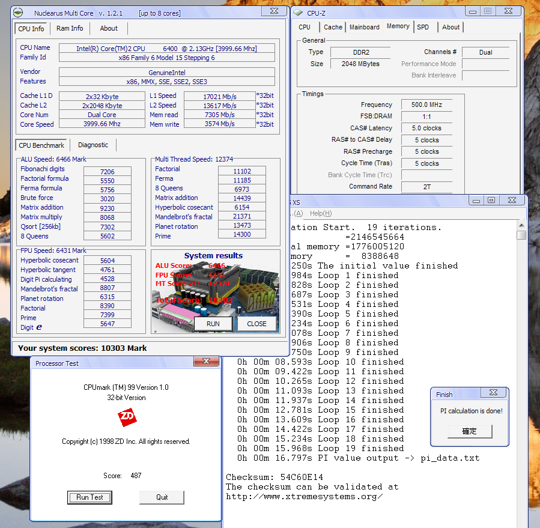The height and width of the screenshot is (528, 540).
Task: Maximize the Super PI window
Action: point(491,200)
